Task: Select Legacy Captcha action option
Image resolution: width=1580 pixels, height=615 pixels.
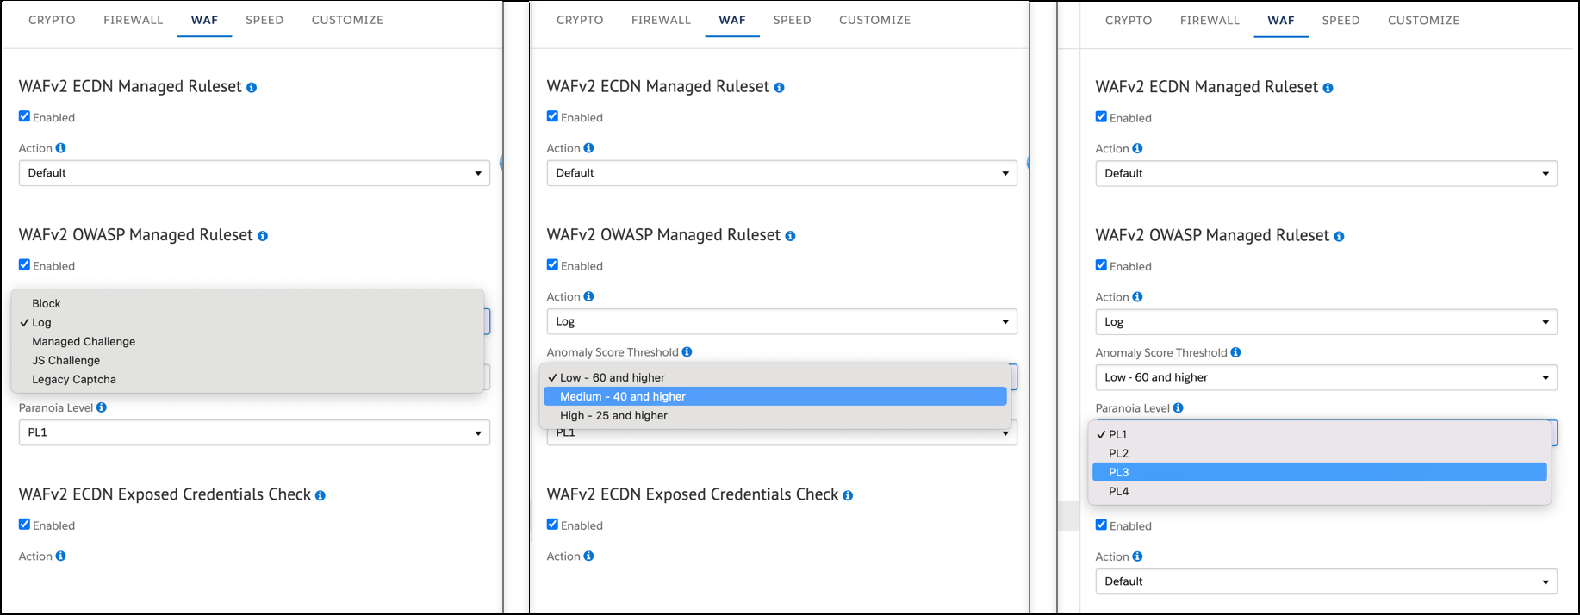Action: point(248,379)
